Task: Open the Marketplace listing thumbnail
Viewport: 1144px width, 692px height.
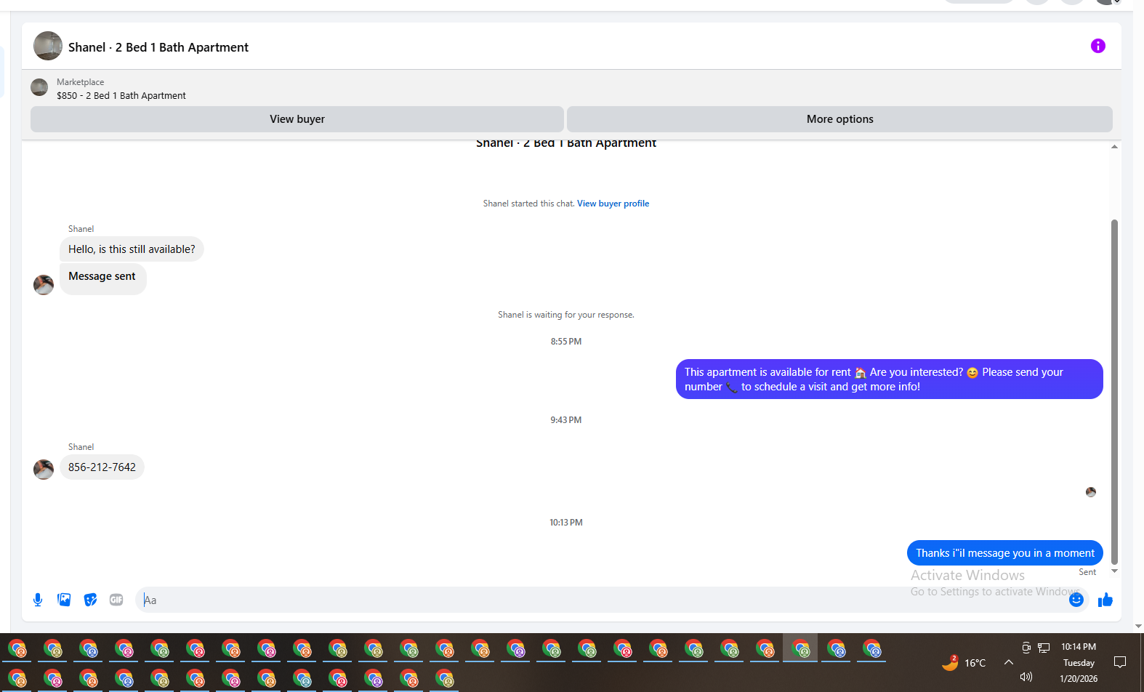Action: [x=39, y=88]
